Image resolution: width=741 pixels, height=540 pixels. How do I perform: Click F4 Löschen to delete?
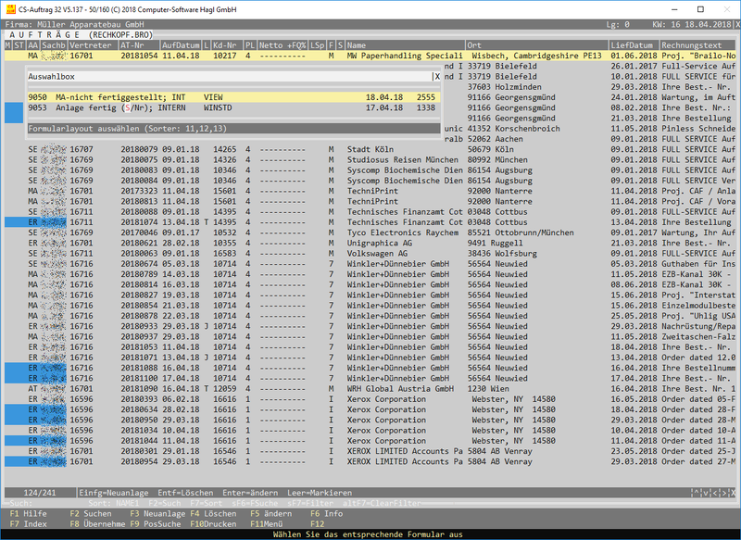pos(215,512)
